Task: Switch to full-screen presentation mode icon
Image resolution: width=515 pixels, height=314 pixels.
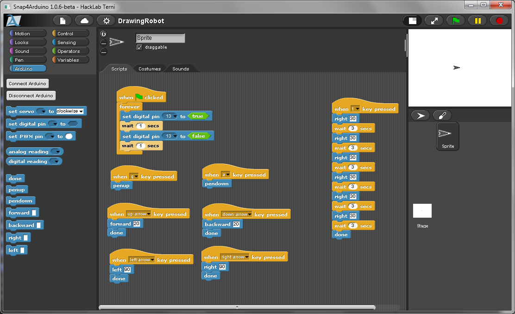Action: point(434,21)
